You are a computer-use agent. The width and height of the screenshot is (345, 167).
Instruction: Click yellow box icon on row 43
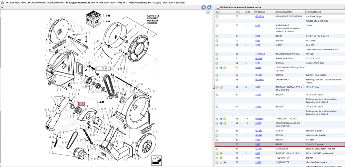(x=225, y=68)
